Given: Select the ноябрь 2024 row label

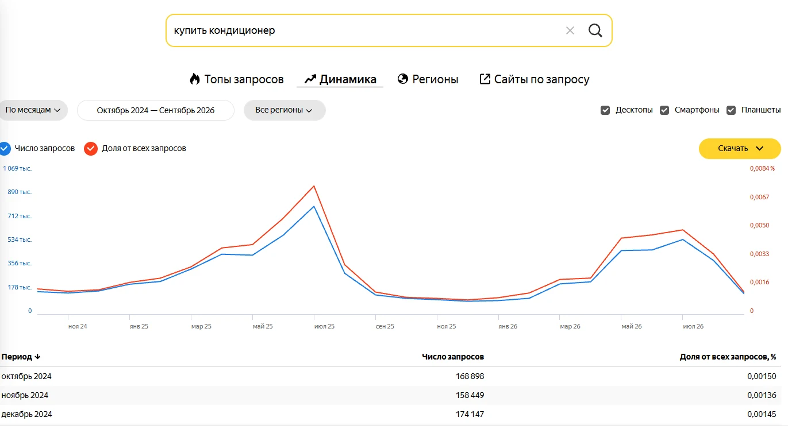Looking at the screenshot, I should pyautogui.click(x=25, y=395).
